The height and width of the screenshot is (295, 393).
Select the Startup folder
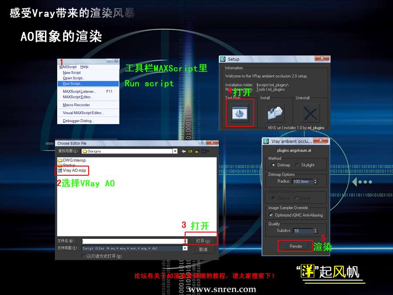tap(67, 165)
